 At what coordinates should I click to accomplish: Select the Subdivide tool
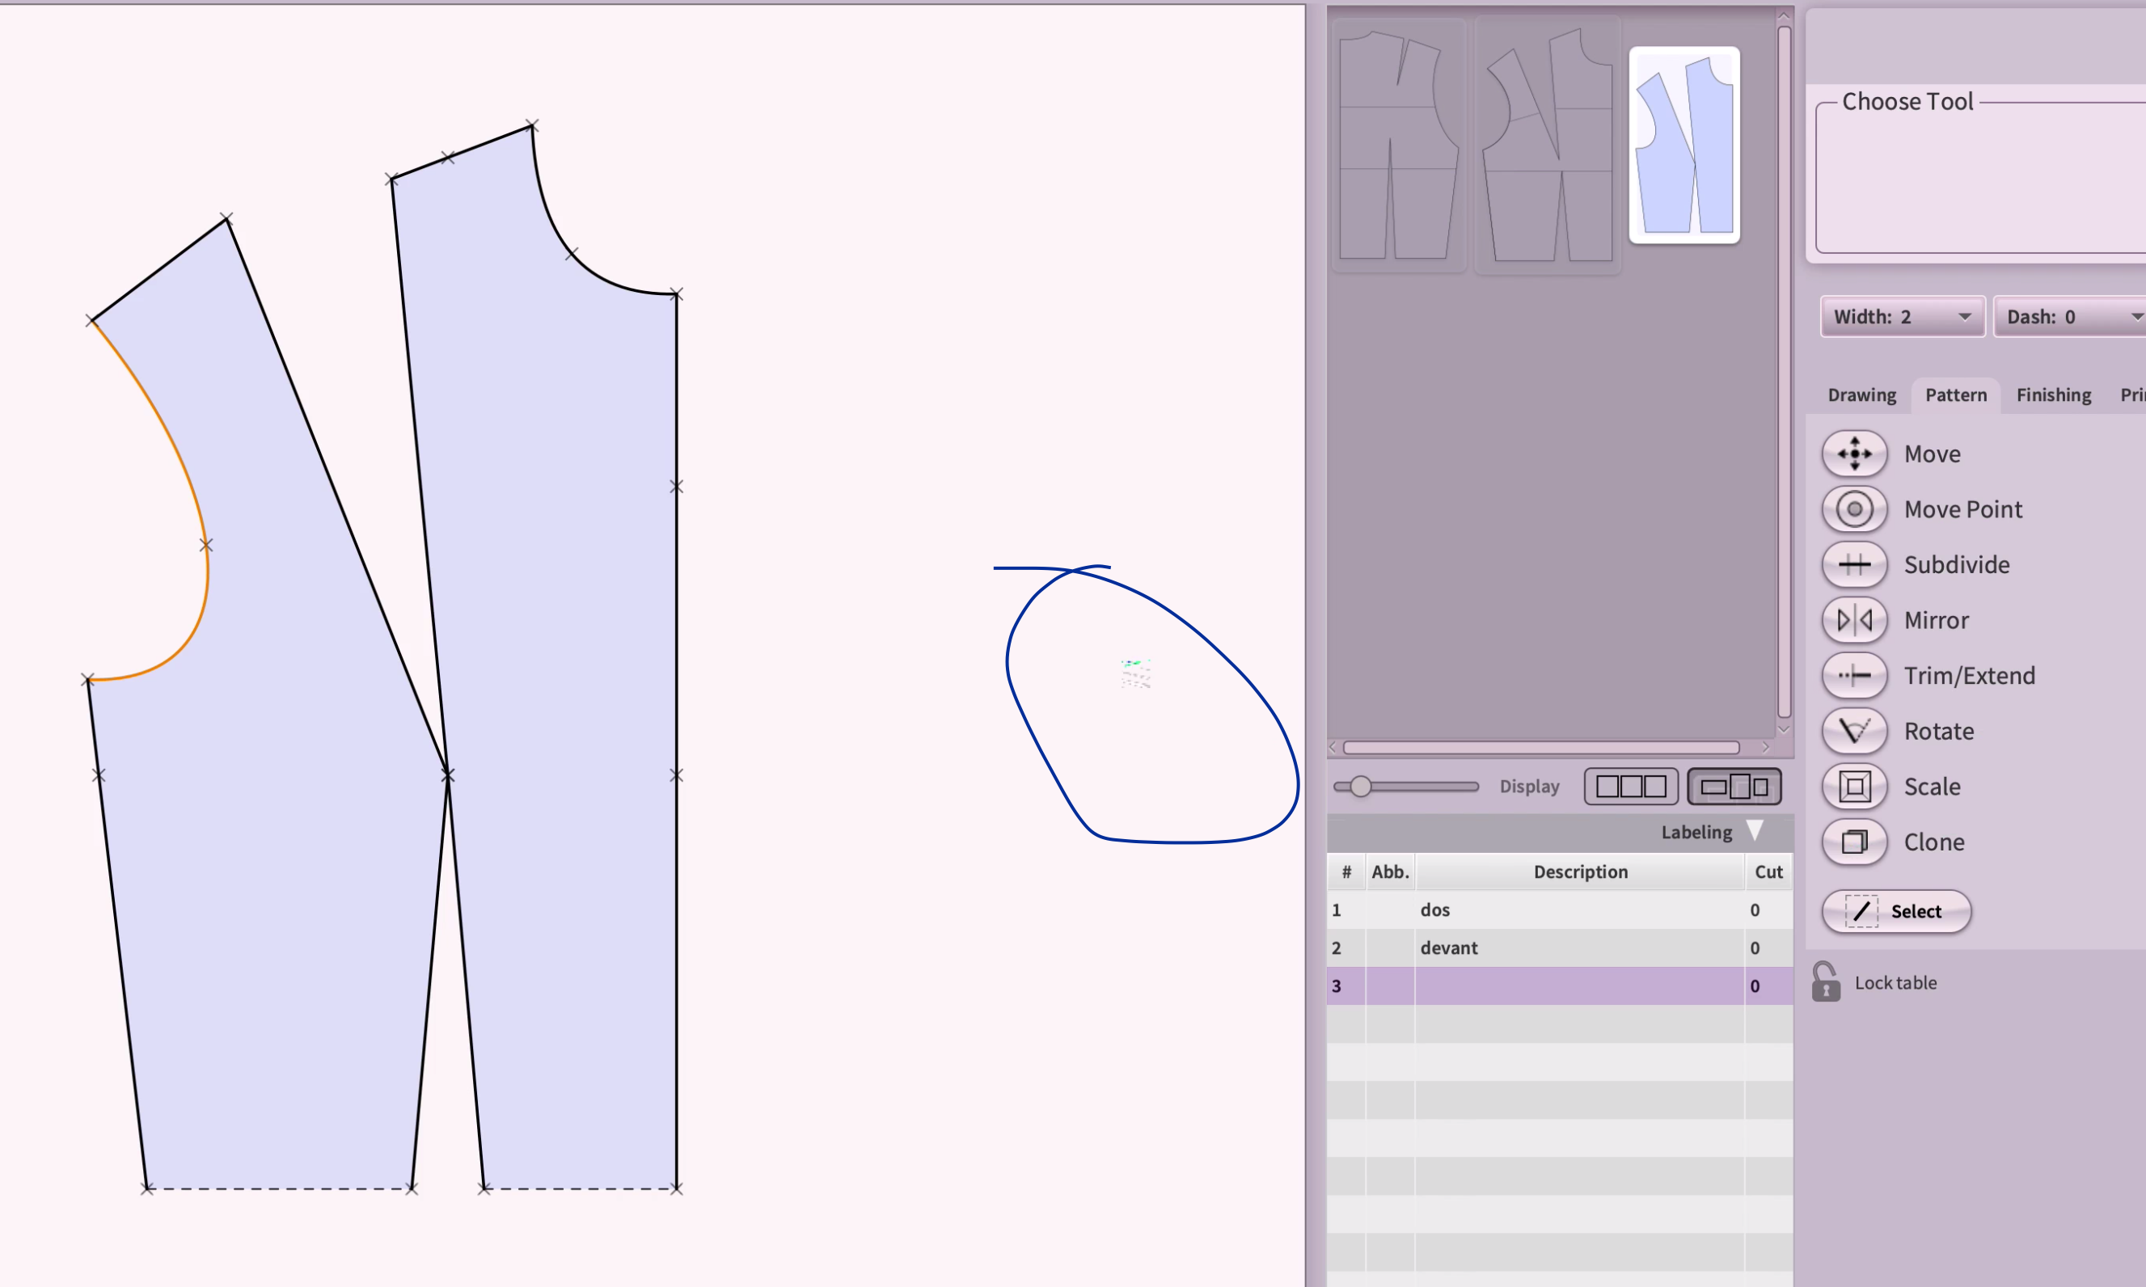point(1853,563)
